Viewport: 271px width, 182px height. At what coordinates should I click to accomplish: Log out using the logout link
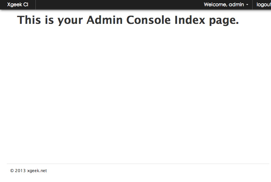(x=264, y=4)
